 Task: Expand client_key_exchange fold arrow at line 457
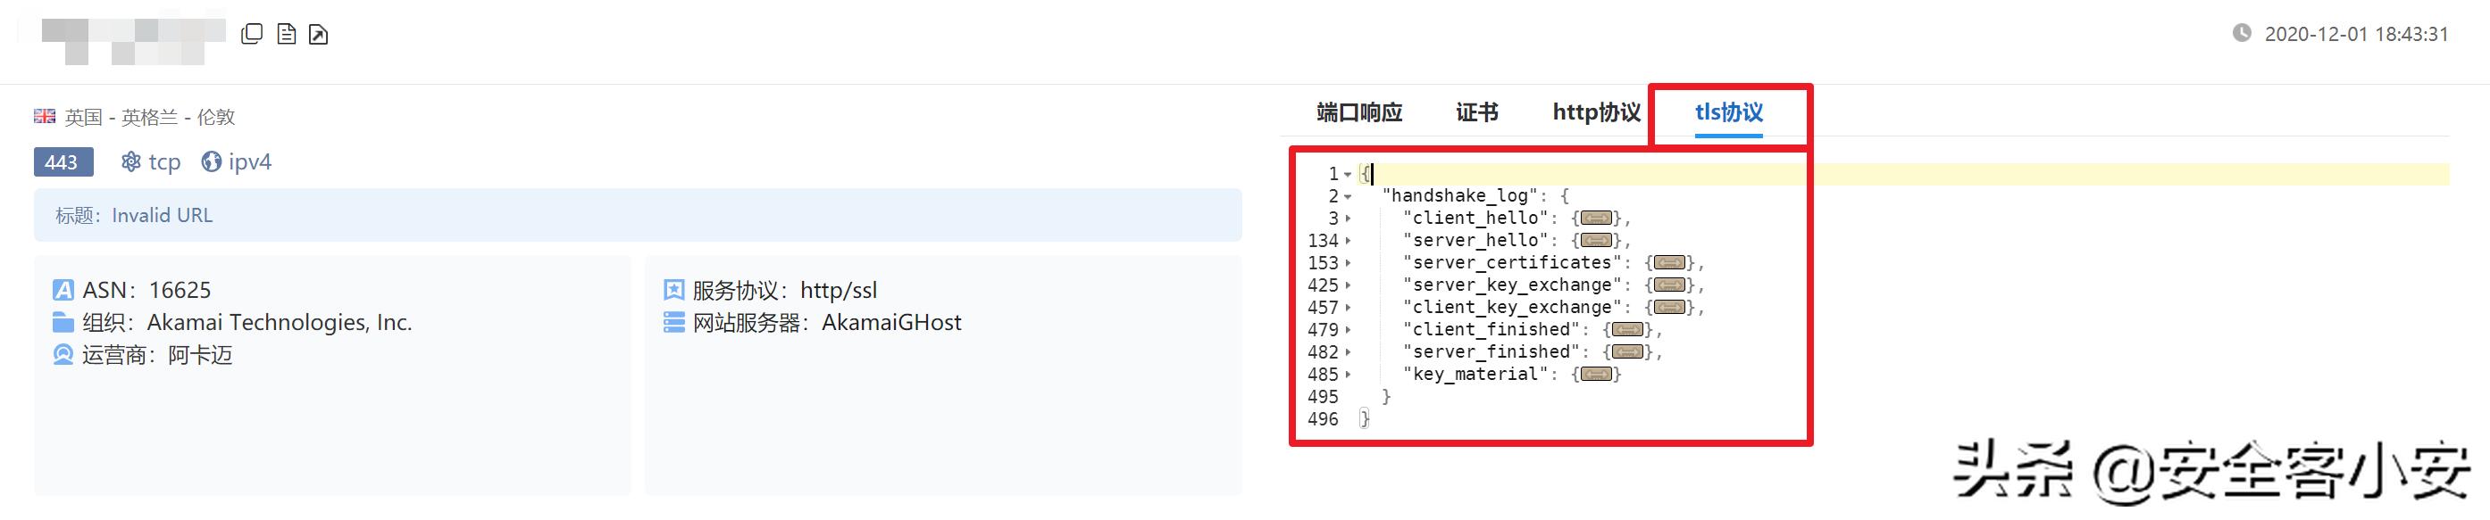click(1348, 307)
